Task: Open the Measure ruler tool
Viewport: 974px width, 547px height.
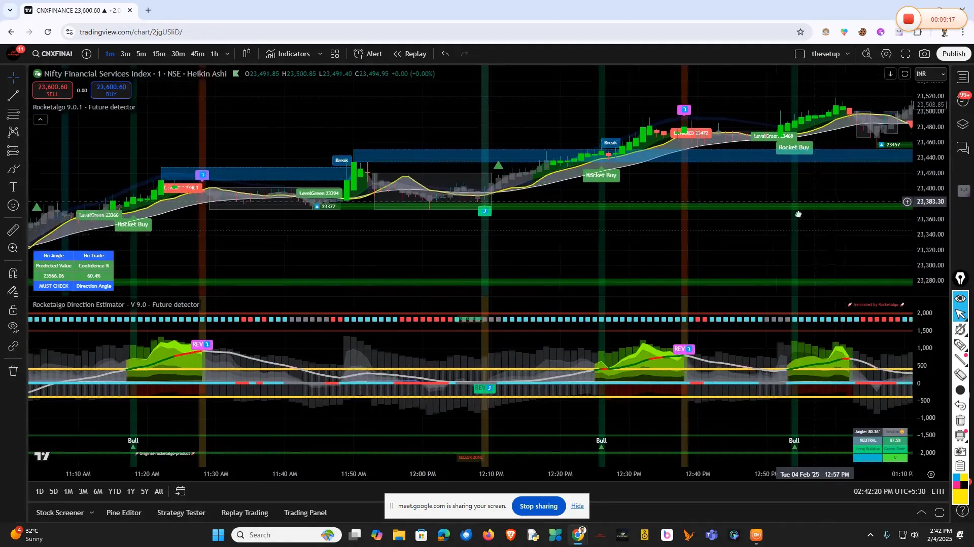Action: coord(14,230)
